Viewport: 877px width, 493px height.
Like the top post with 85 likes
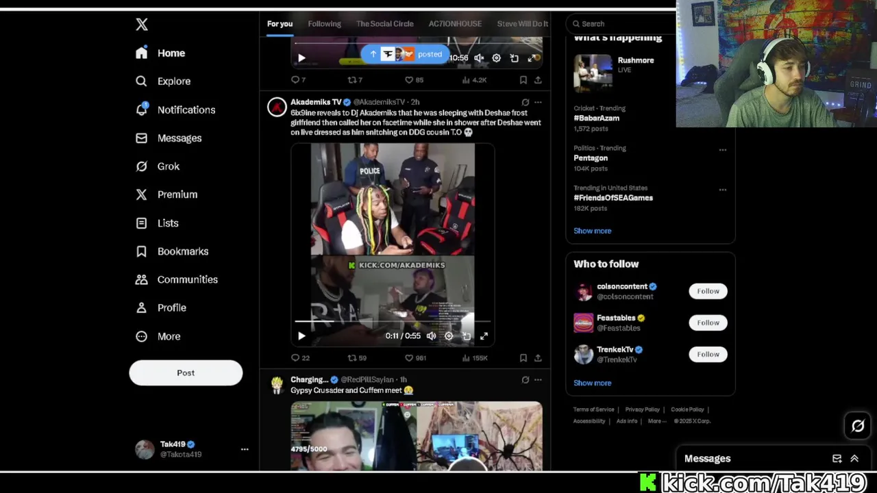[x=414, y=80]
